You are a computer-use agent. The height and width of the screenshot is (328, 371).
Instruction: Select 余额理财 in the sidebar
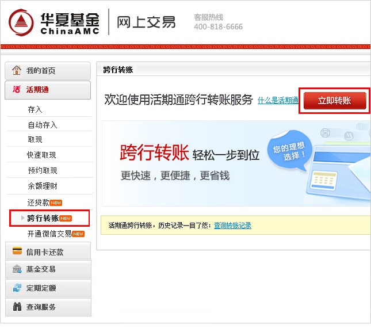[43, 186]
